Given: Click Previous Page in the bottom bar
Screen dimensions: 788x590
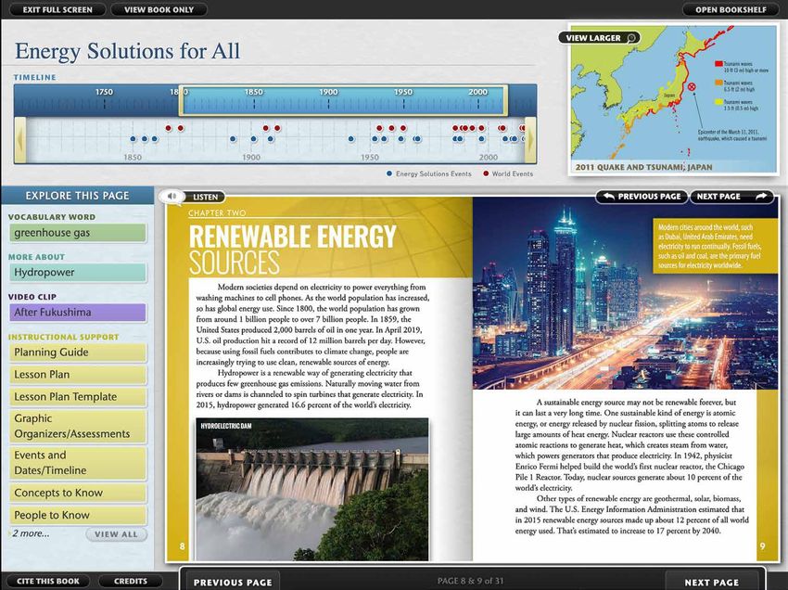Looking at the screenshot, I should pyautogui.click(x=233, y=582).
